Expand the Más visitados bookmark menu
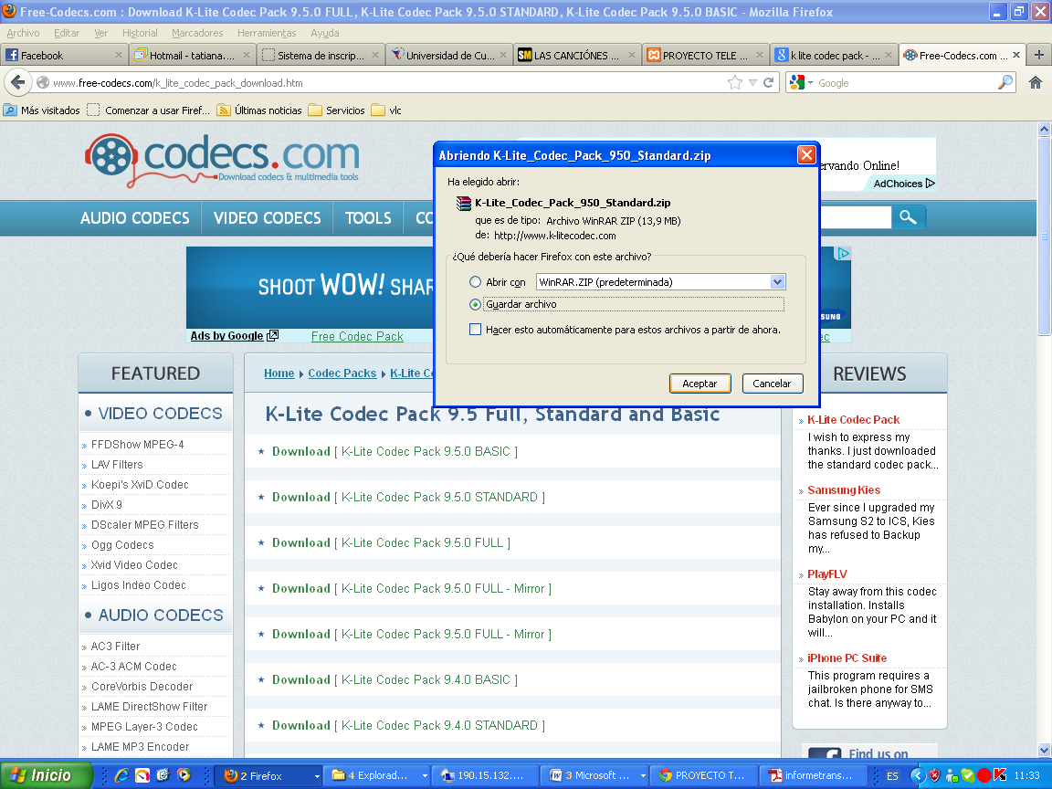 [42, 110]
